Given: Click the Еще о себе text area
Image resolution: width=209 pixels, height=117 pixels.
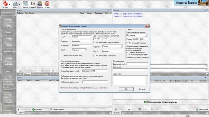Looking at the screenshot, I should 129,80.
